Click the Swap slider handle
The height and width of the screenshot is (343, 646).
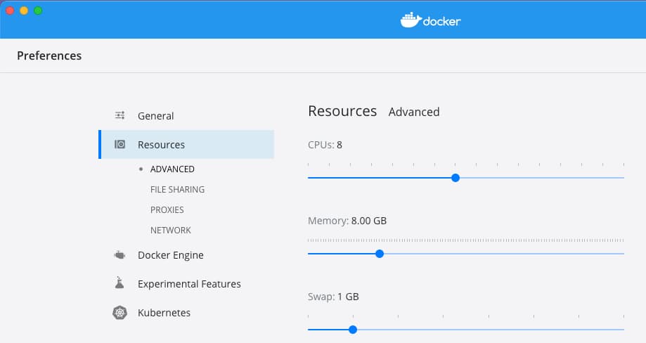click(x=353, y=330)
